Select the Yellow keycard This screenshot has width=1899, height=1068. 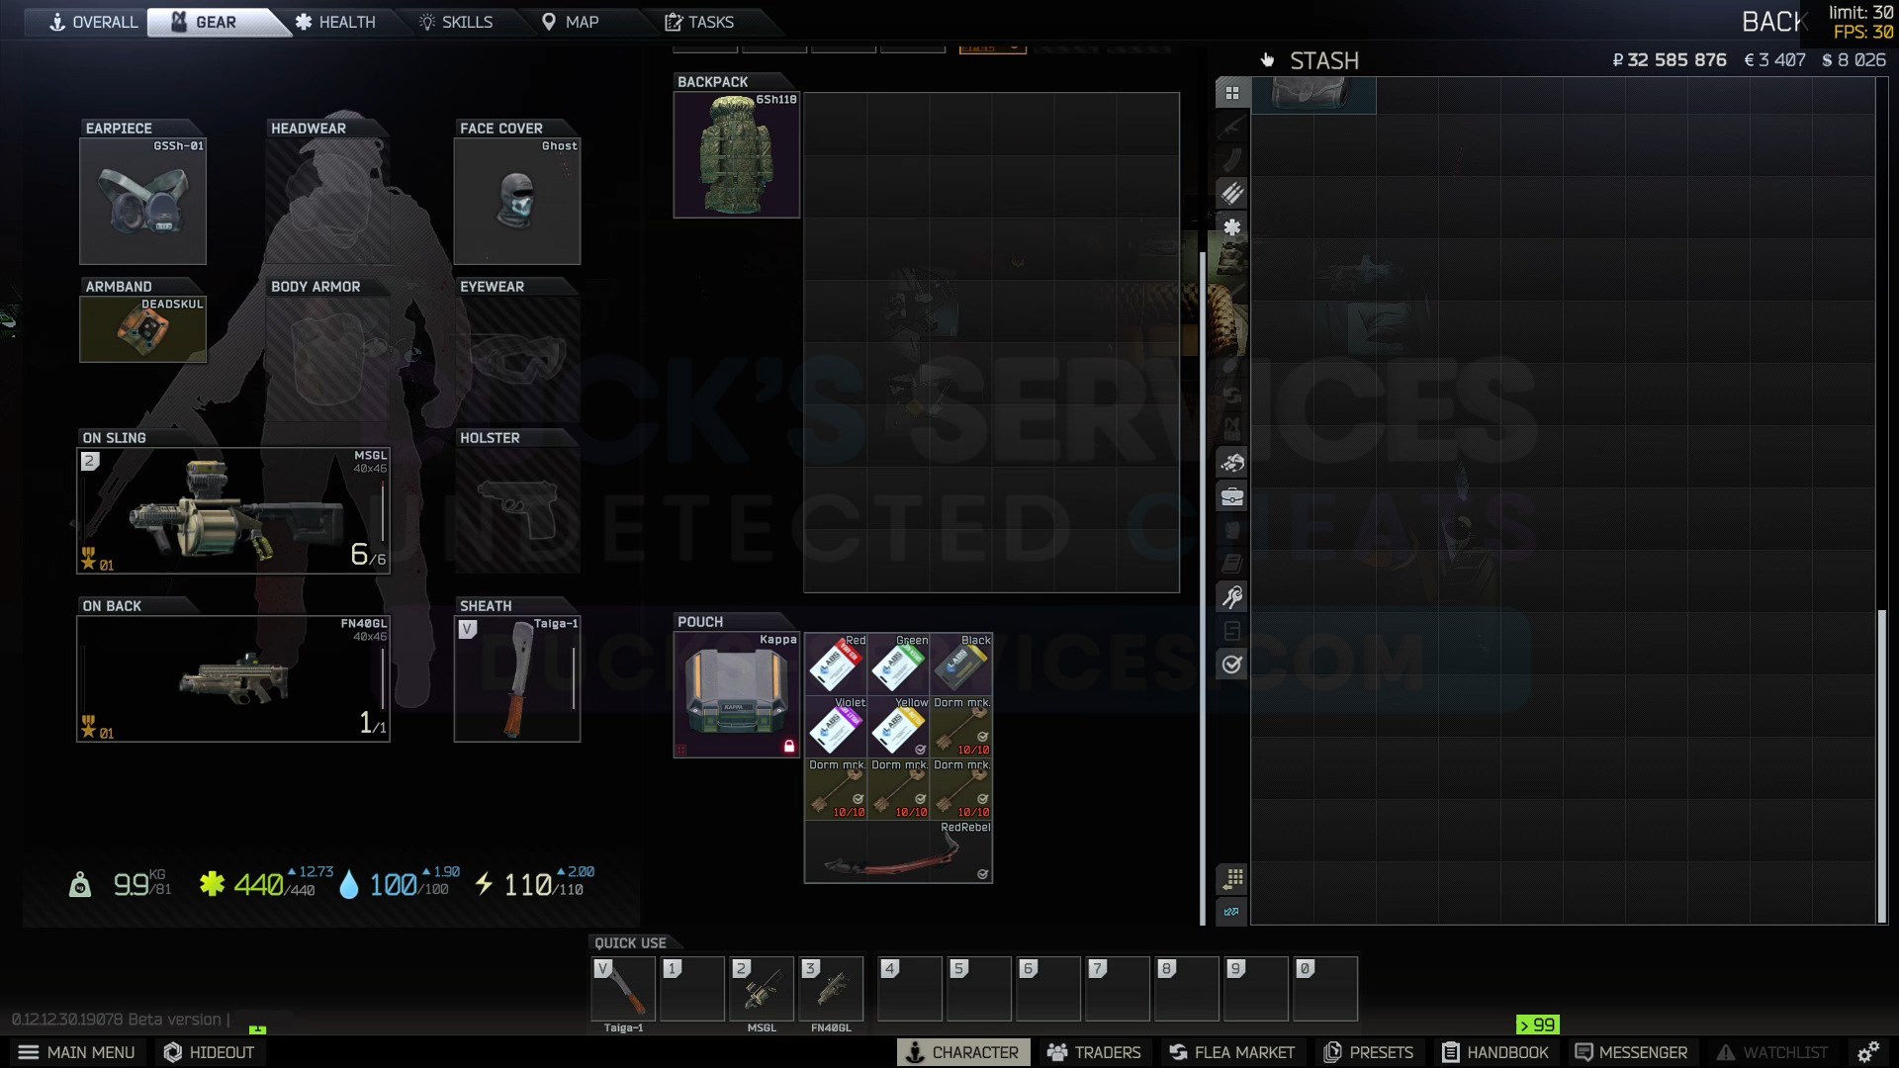[898, 727]
